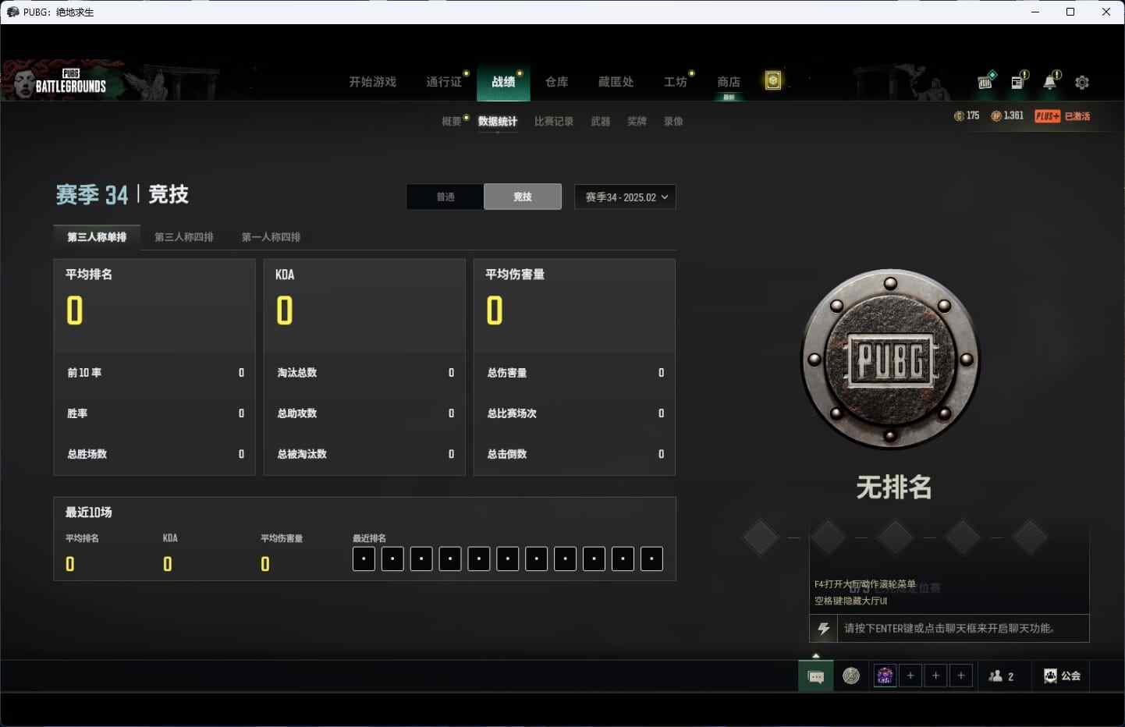This screenshot has height=727, width=1125.
Task: Open the 仓库 inventory tab
Action: pos(556,82)
